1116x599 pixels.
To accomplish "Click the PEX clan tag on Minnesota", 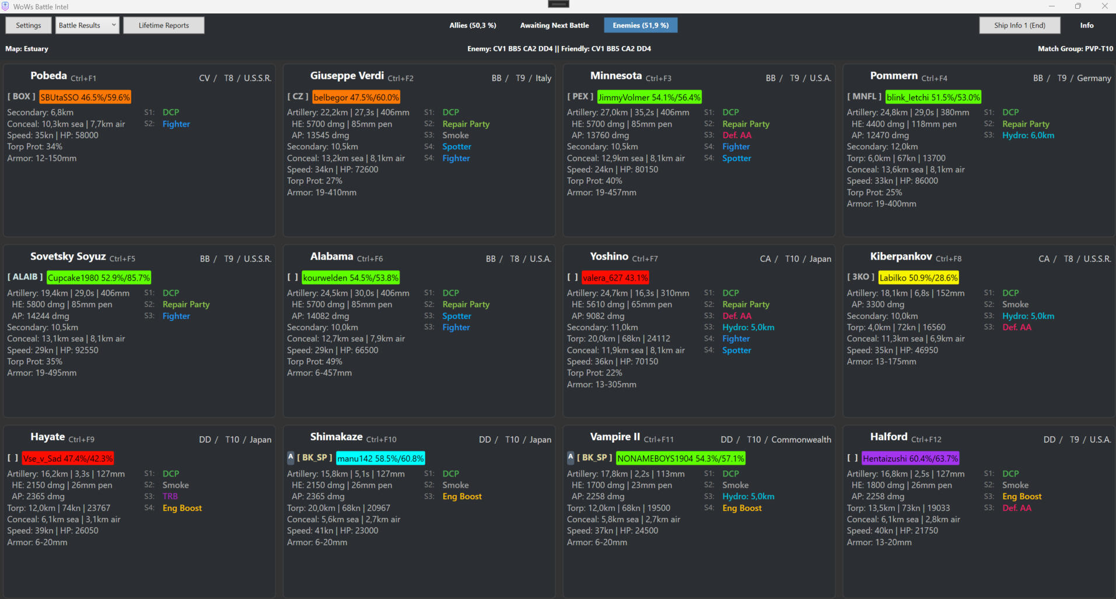I will (580, 97).
